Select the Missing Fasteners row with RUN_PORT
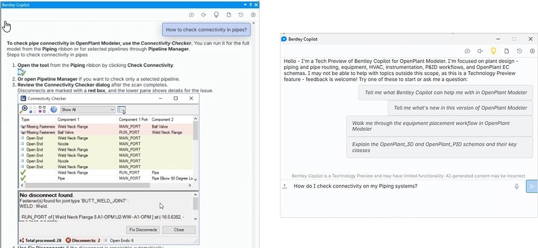 (106, 133)
